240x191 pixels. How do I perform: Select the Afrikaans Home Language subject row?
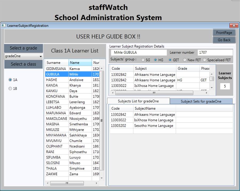155,75
